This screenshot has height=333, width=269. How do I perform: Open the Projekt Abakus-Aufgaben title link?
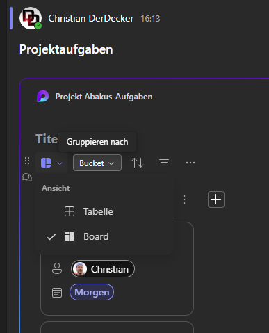click(x=104, y=97)
